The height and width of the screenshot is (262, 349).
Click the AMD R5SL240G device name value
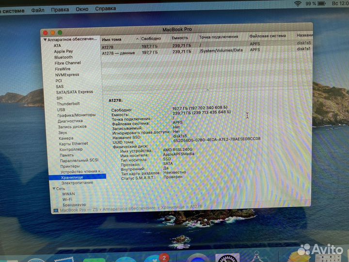[177, 150]
